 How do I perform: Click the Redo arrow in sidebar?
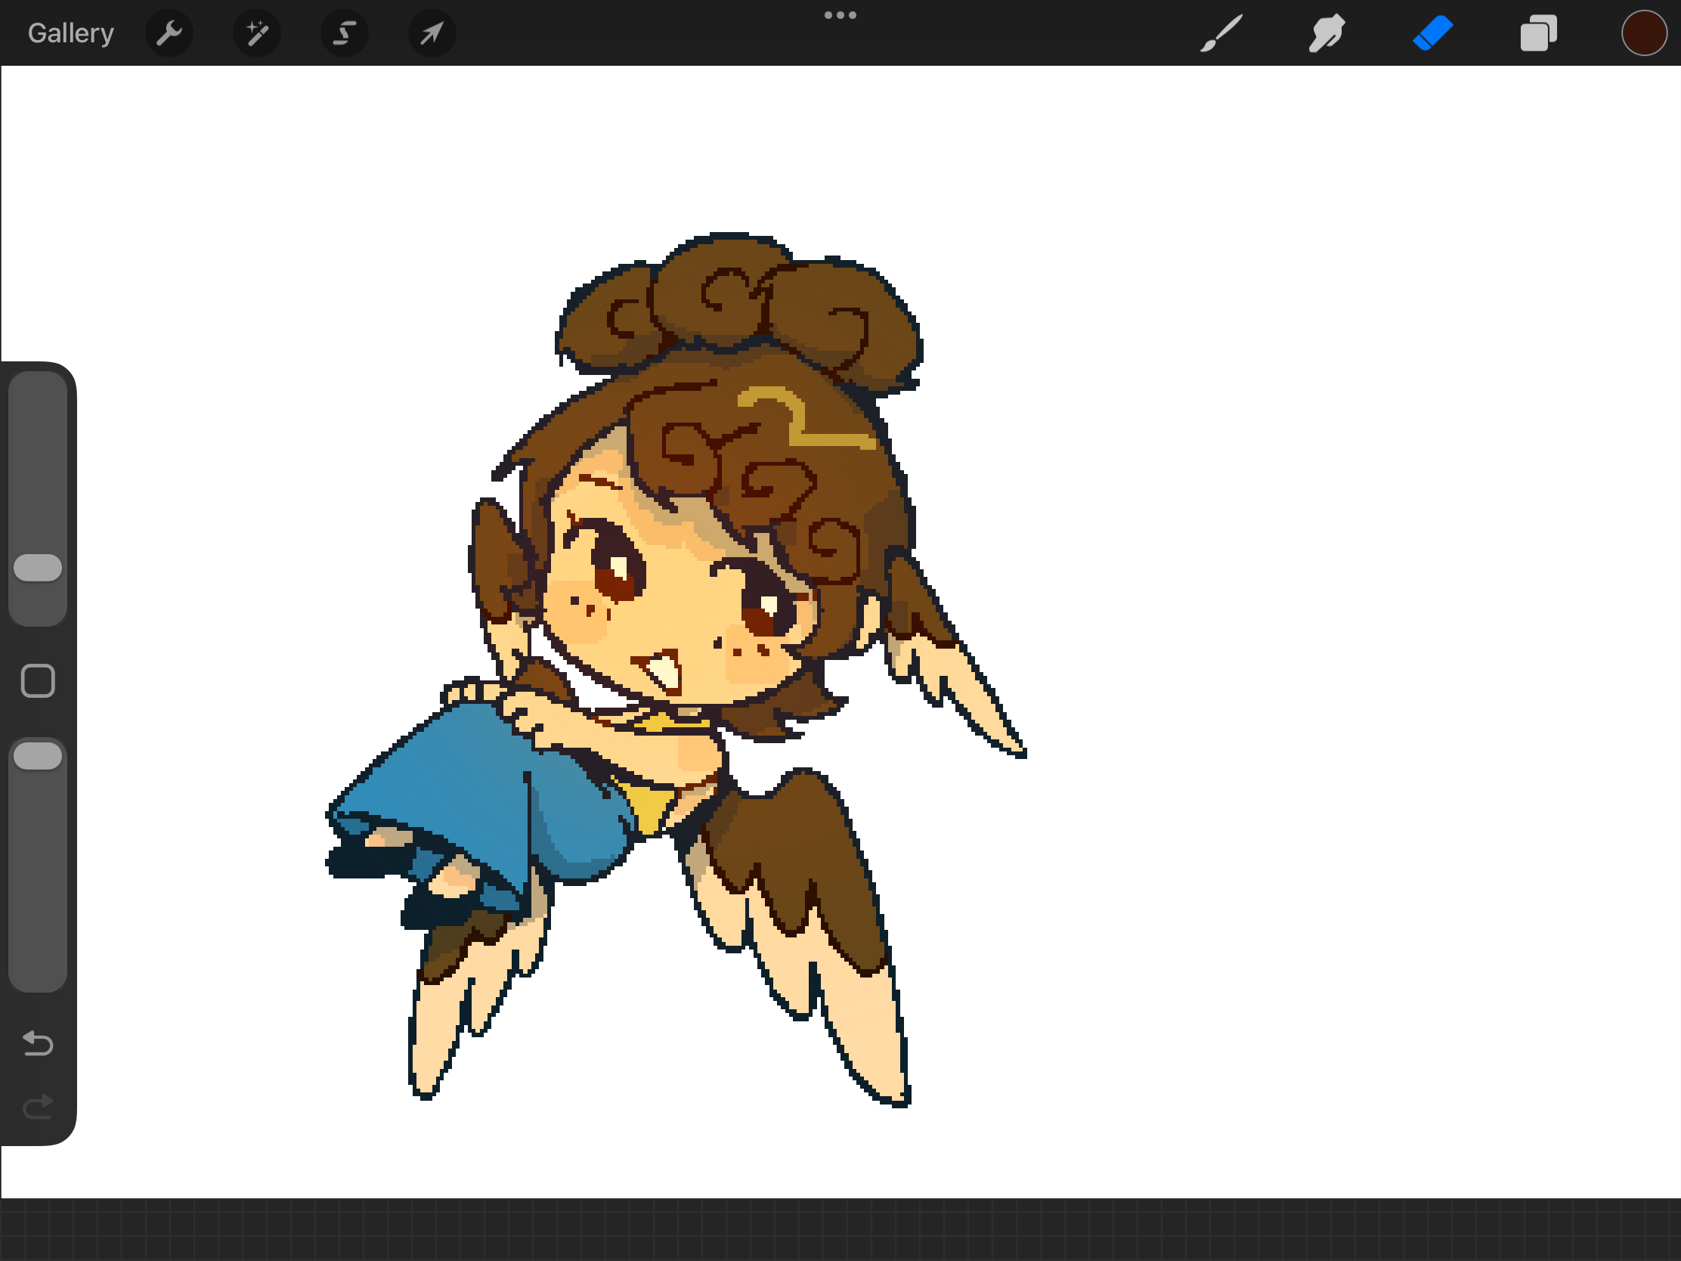[38, 1107]
